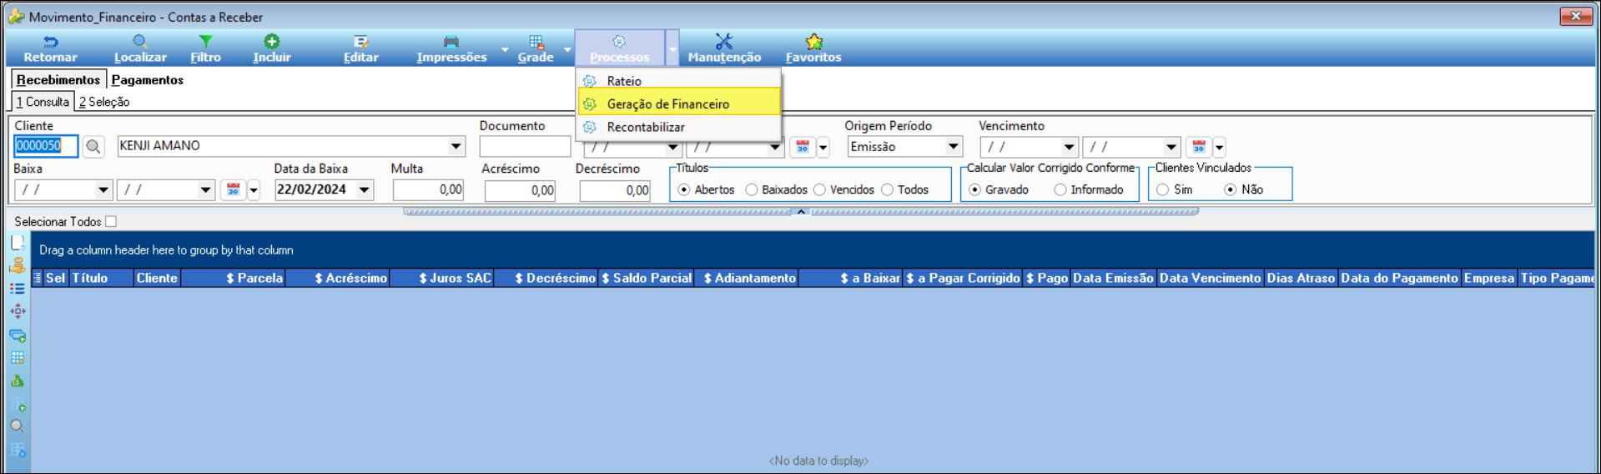Click the bulleted list sidebar icon

18,289
